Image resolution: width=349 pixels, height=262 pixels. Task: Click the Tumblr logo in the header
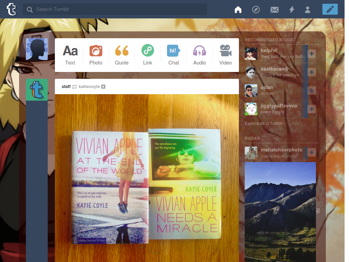point(11,9)
